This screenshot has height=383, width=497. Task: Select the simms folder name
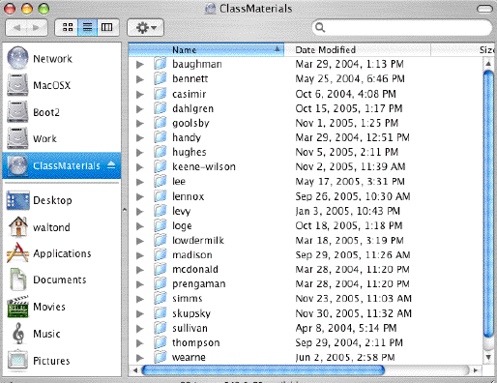(188, 299)
